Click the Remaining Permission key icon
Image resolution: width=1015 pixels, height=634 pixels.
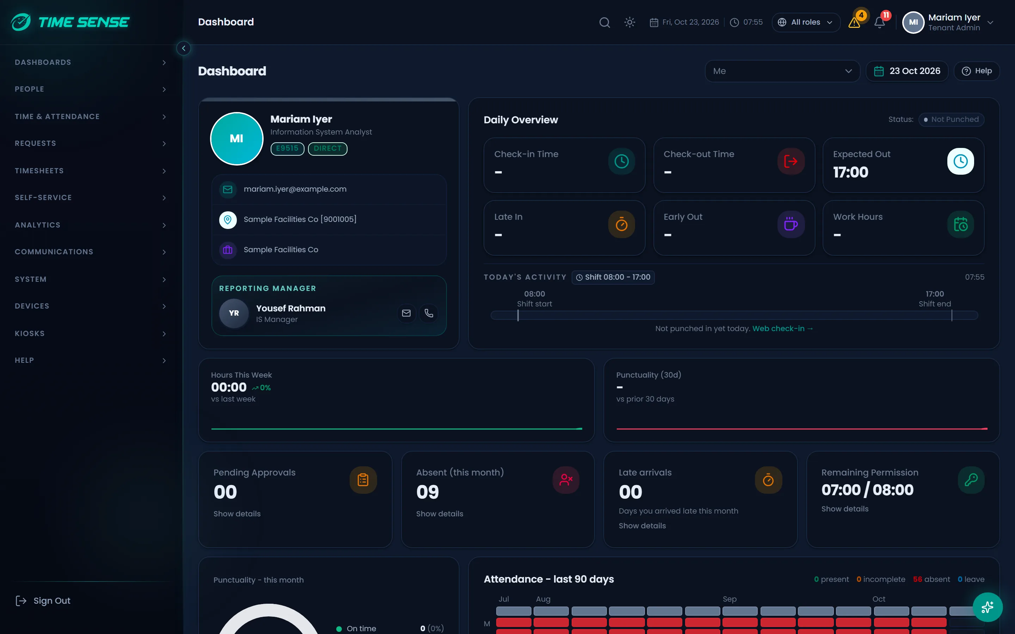click(x=971, y=480)
